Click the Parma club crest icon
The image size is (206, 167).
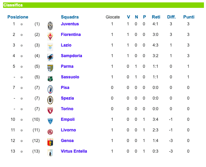[50, 67]
